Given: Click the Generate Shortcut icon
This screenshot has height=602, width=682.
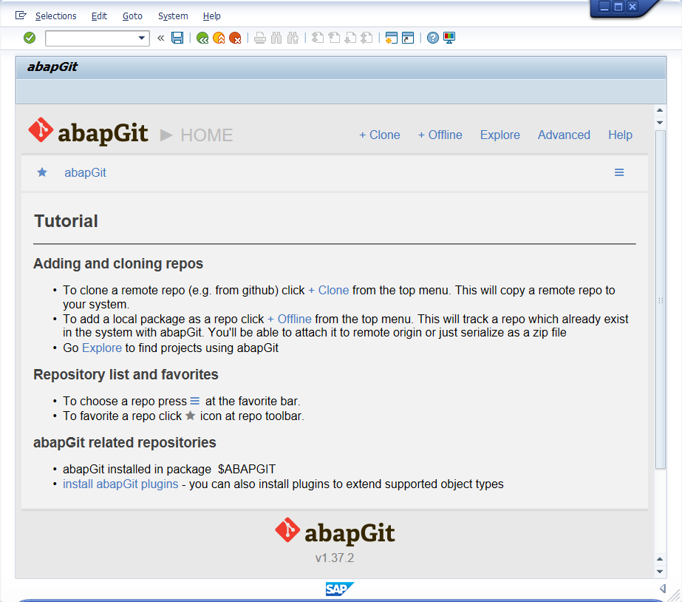Looking at the screenshot, I should 408,38.
